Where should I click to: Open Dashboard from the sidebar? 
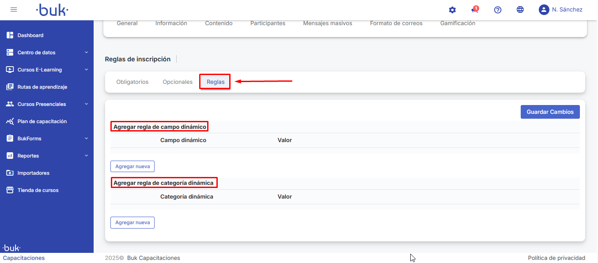(30, 35)
